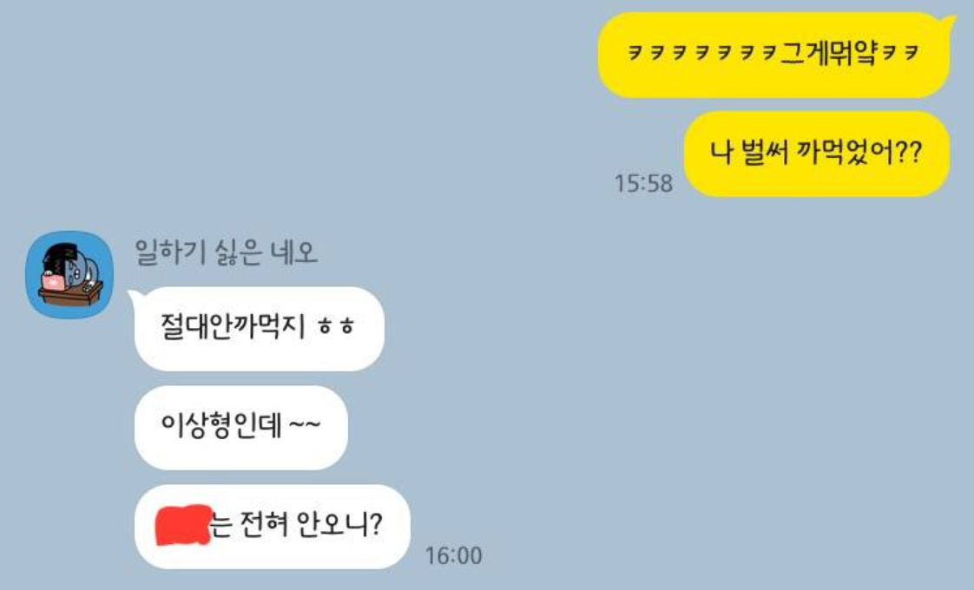The image size is (974, 590).
Task: Select the 절대안까먹지 message bubble
Action: coord(259,329)
